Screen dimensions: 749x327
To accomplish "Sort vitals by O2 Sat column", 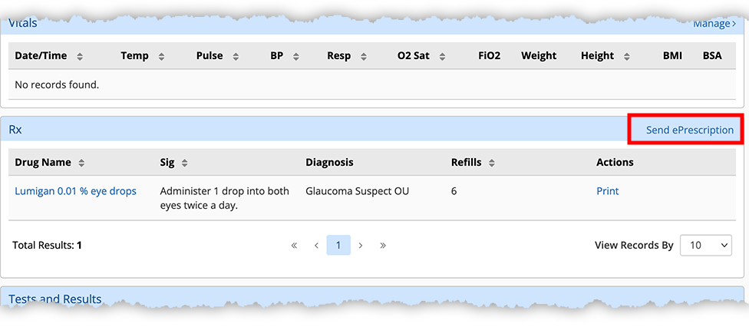I will [443, 56].
